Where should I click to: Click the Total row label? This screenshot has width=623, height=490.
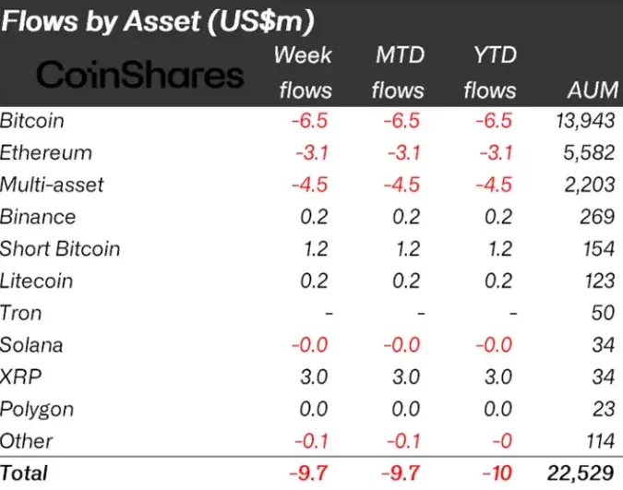point(24,473)
